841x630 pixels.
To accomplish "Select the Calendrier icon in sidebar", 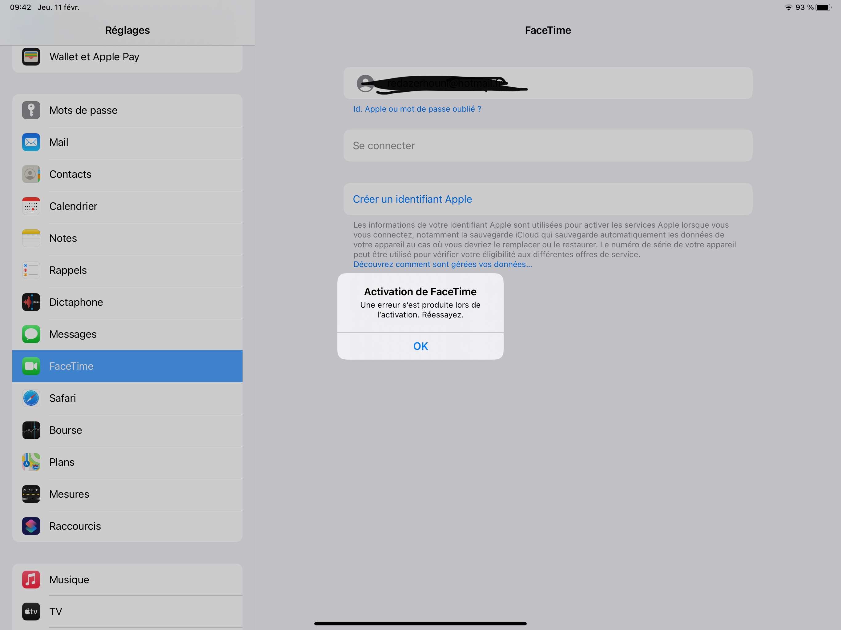I will tap(31, 206).
